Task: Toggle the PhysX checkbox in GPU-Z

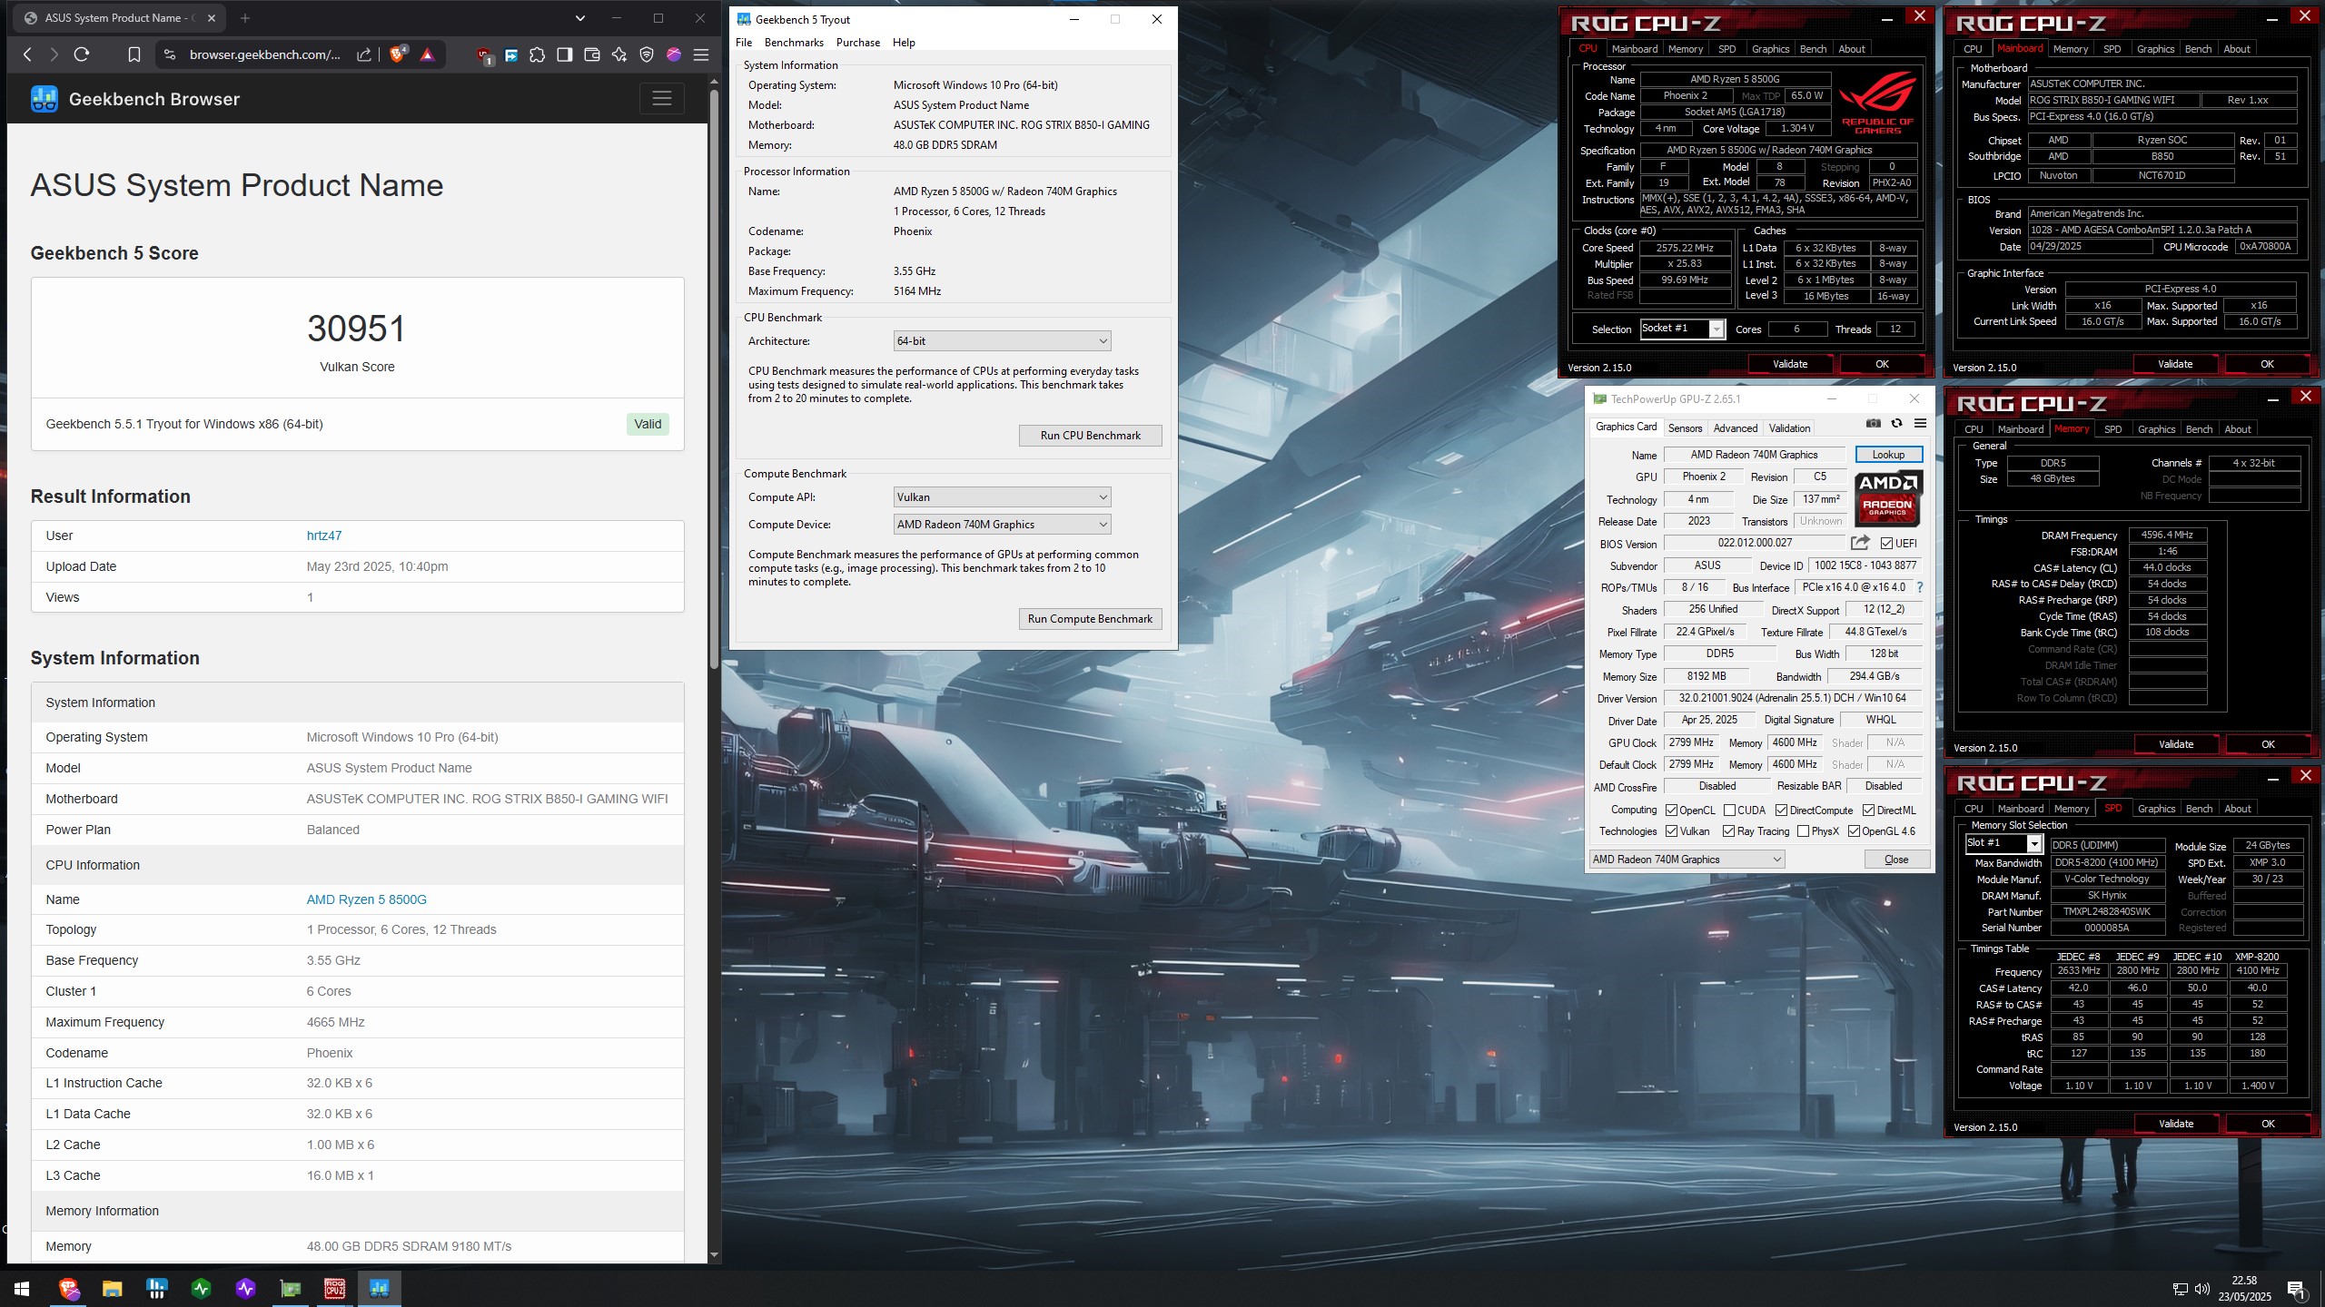Action: pos(1803,830)
